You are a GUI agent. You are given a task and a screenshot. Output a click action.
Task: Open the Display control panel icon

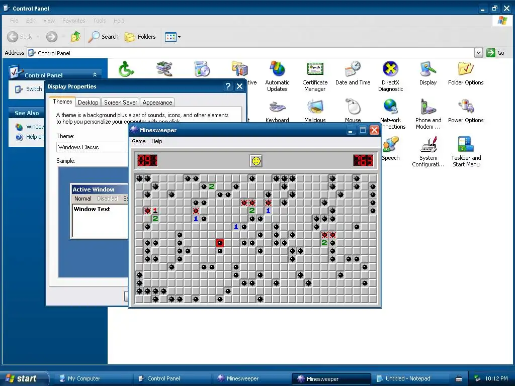coord(428,73)
